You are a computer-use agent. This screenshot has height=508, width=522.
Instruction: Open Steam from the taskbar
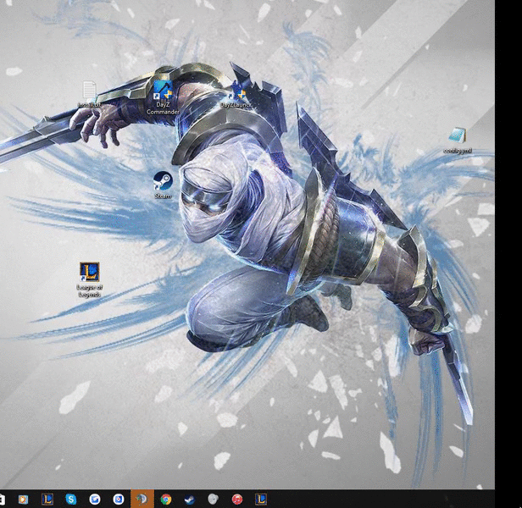tap(190, 499)
